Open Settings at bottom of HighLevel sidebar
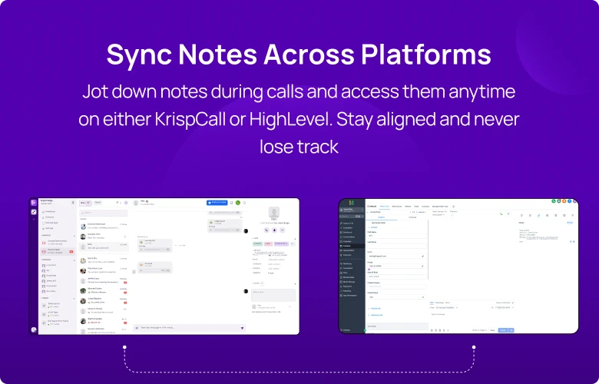Image resolution: width=599 pixels, height=384 pixels. pos(345,330)
